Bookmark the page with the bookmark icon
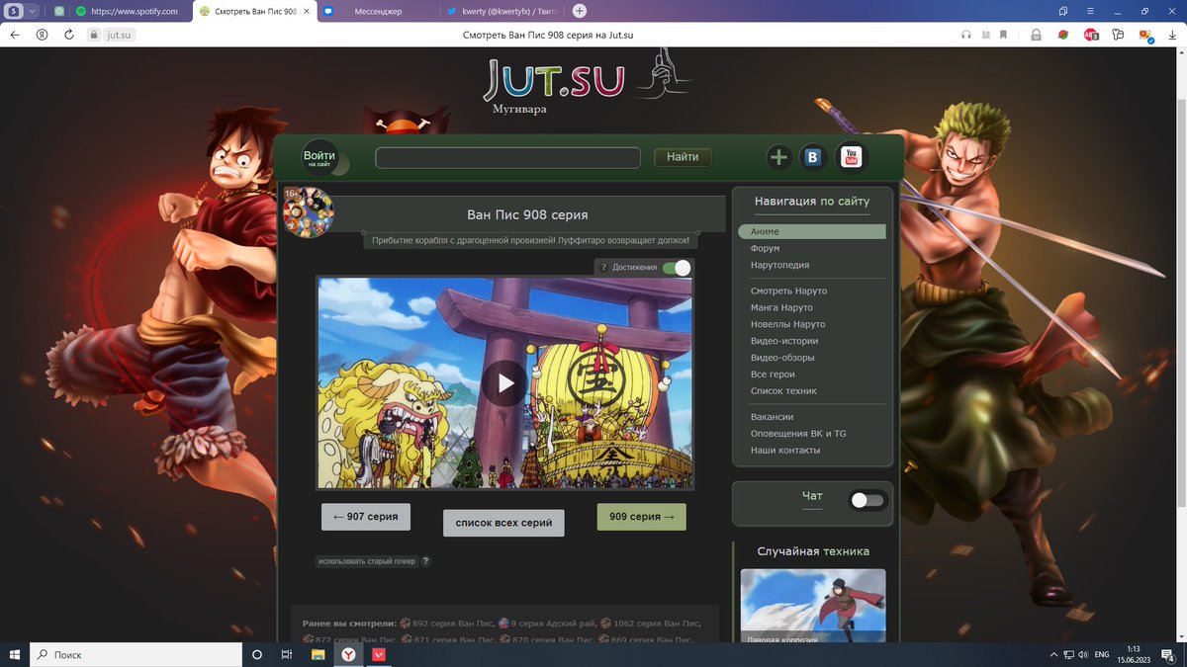Image resolution: width=1187 pixels, height=667 pixels. [x=1003, y=34]
